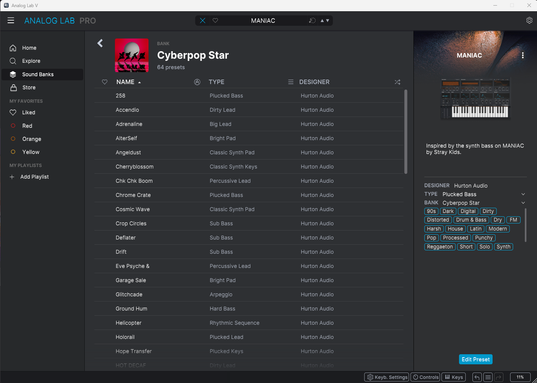
Task: Click the undo arrow in bottom bar
Action: (x=477, y=377)
